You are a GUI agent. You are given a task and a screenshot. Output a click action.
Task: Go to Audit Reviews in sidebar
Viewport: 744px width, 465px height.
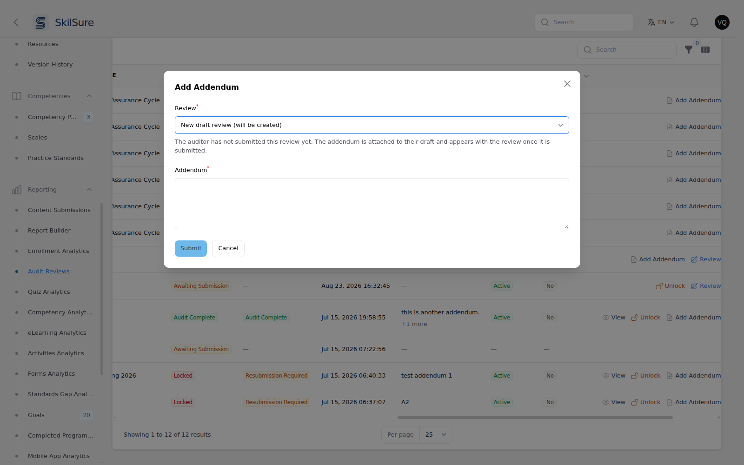coord(49,272)
